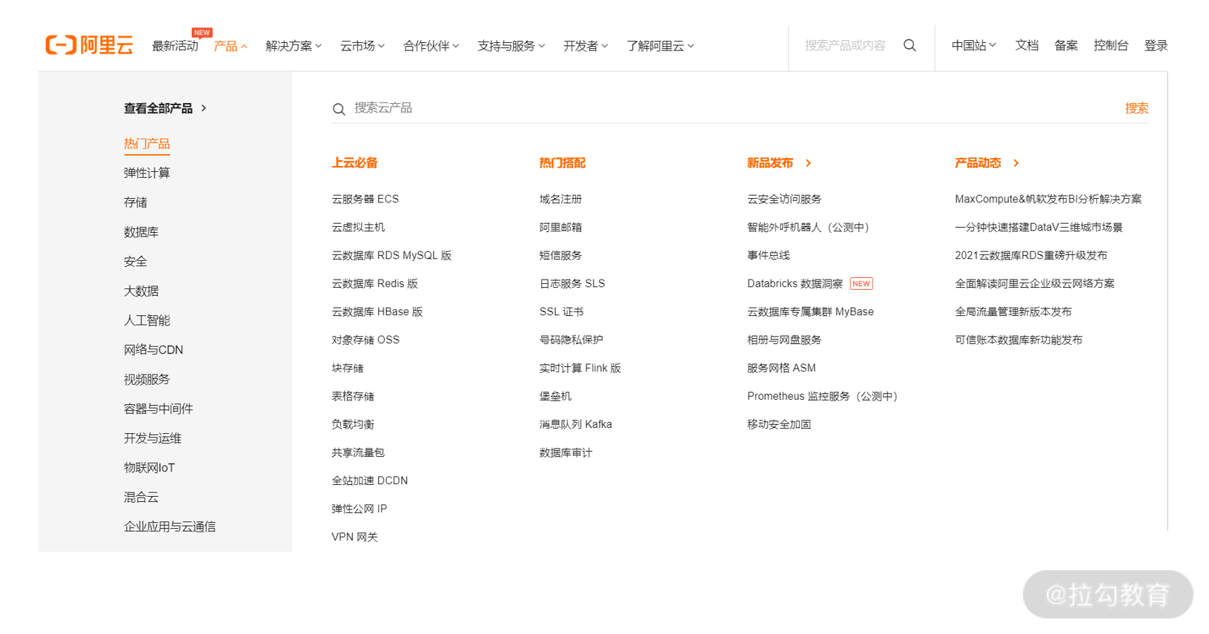Open 2021云数据库RDS重磅升级发布 article
The width and height of the screenshot is (1209, 634).
[1031, 255]
